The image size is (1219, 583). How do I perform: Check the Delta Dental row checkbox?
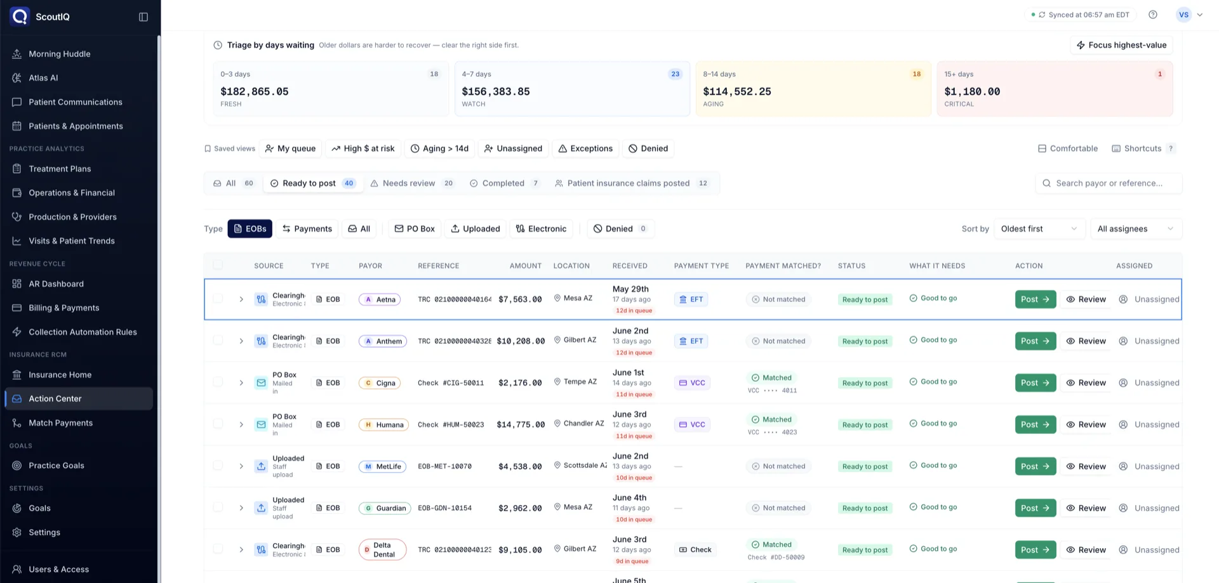[218, 550]
